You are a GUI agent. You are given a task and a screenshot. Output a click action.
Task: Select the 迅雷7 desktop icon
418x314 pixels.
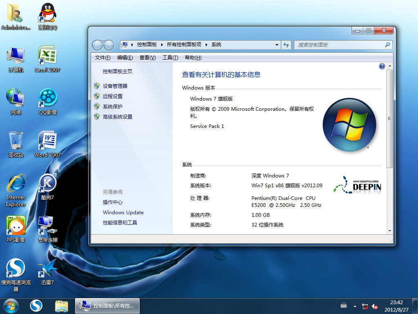tap(47, 272)
